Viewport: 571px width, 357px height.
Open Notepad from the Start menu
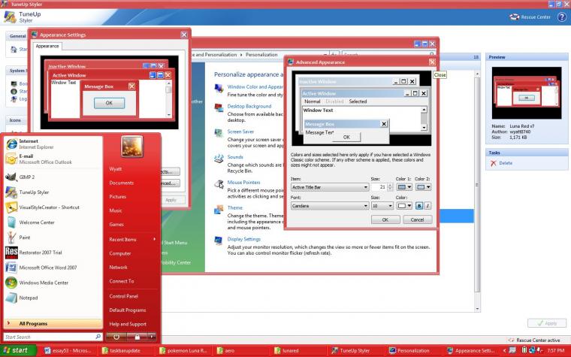point(30,298)
